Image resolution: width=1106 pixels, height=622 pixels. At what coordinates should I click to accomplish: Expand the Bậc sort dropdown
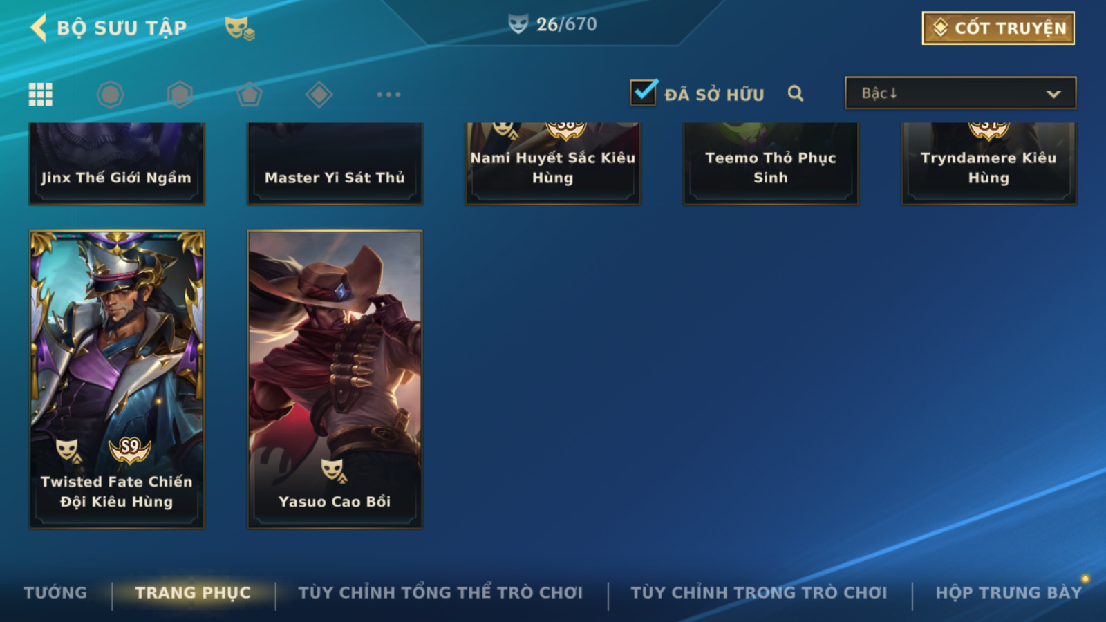click(960, 93)
